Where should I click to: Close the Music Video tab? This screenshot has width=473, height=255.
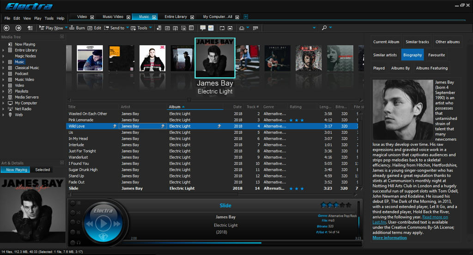[x=128, y=17]
